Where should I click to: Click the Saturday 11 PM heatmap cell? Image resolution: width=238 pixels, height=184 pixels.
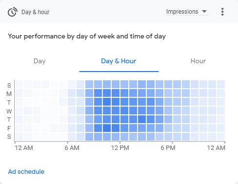click(x=221, y=137)
